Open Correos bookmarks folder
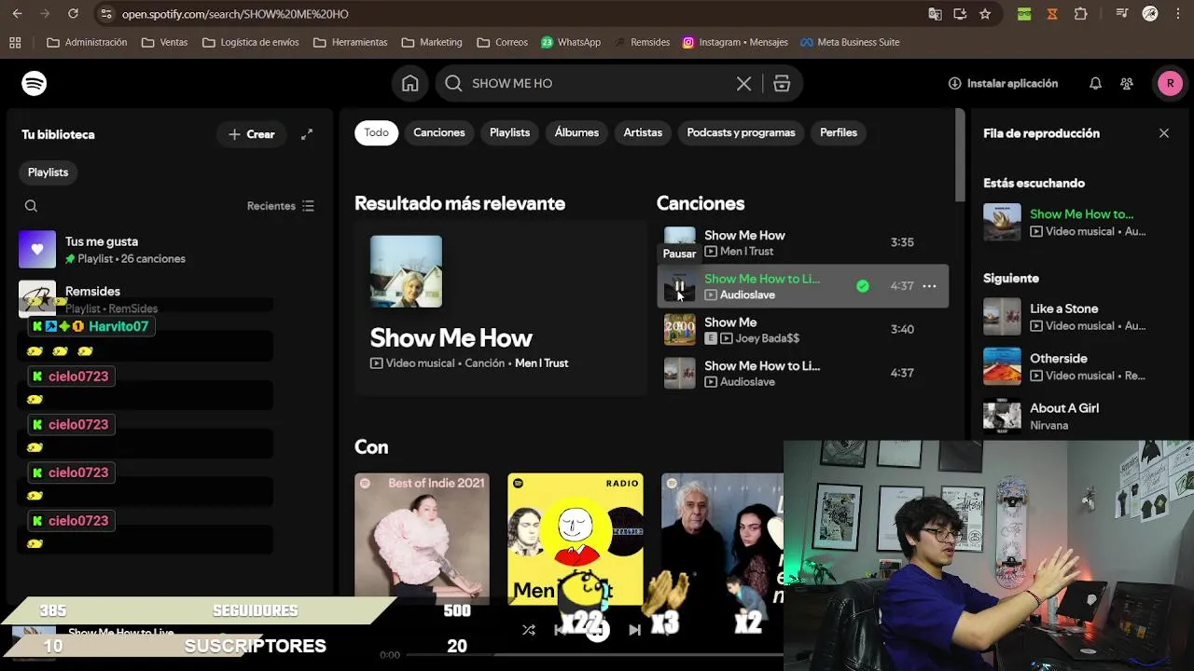Screen dimensions: 1194x671 point(502,42)
